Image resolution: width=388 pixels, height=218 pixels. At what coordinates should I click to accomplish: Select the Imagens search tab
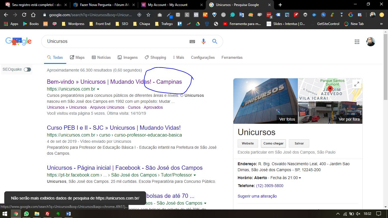pos(128,57)
